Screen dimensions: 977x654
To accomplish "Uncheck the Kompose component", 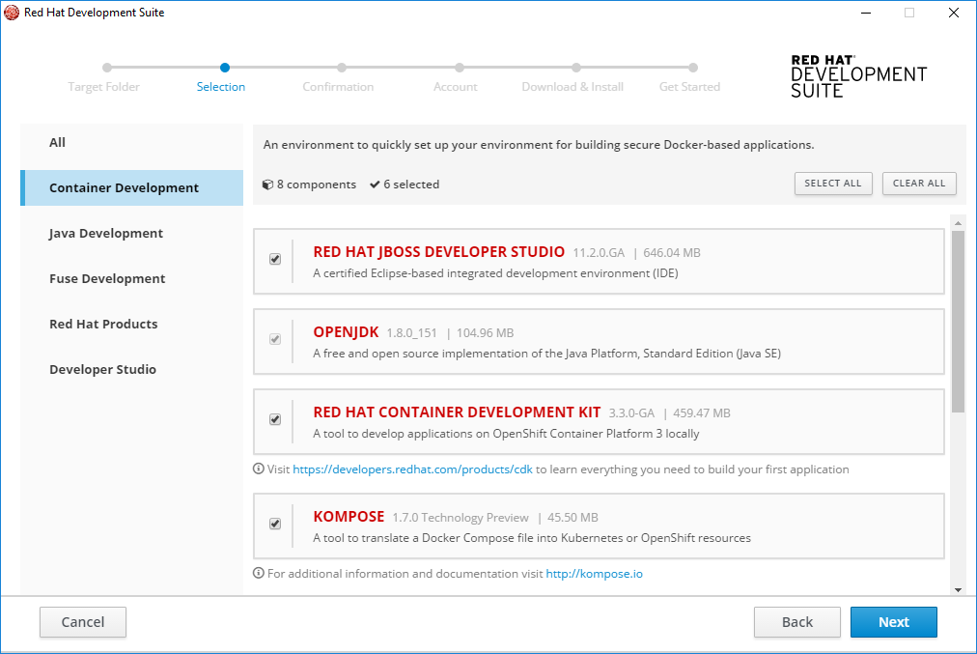I will (274, 524).
